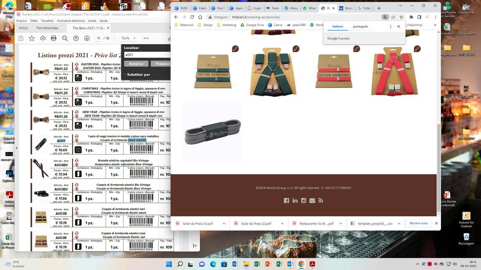Open the RSS feed icon in footer
This screenshot has width=481, height=270.
(321, 200)
